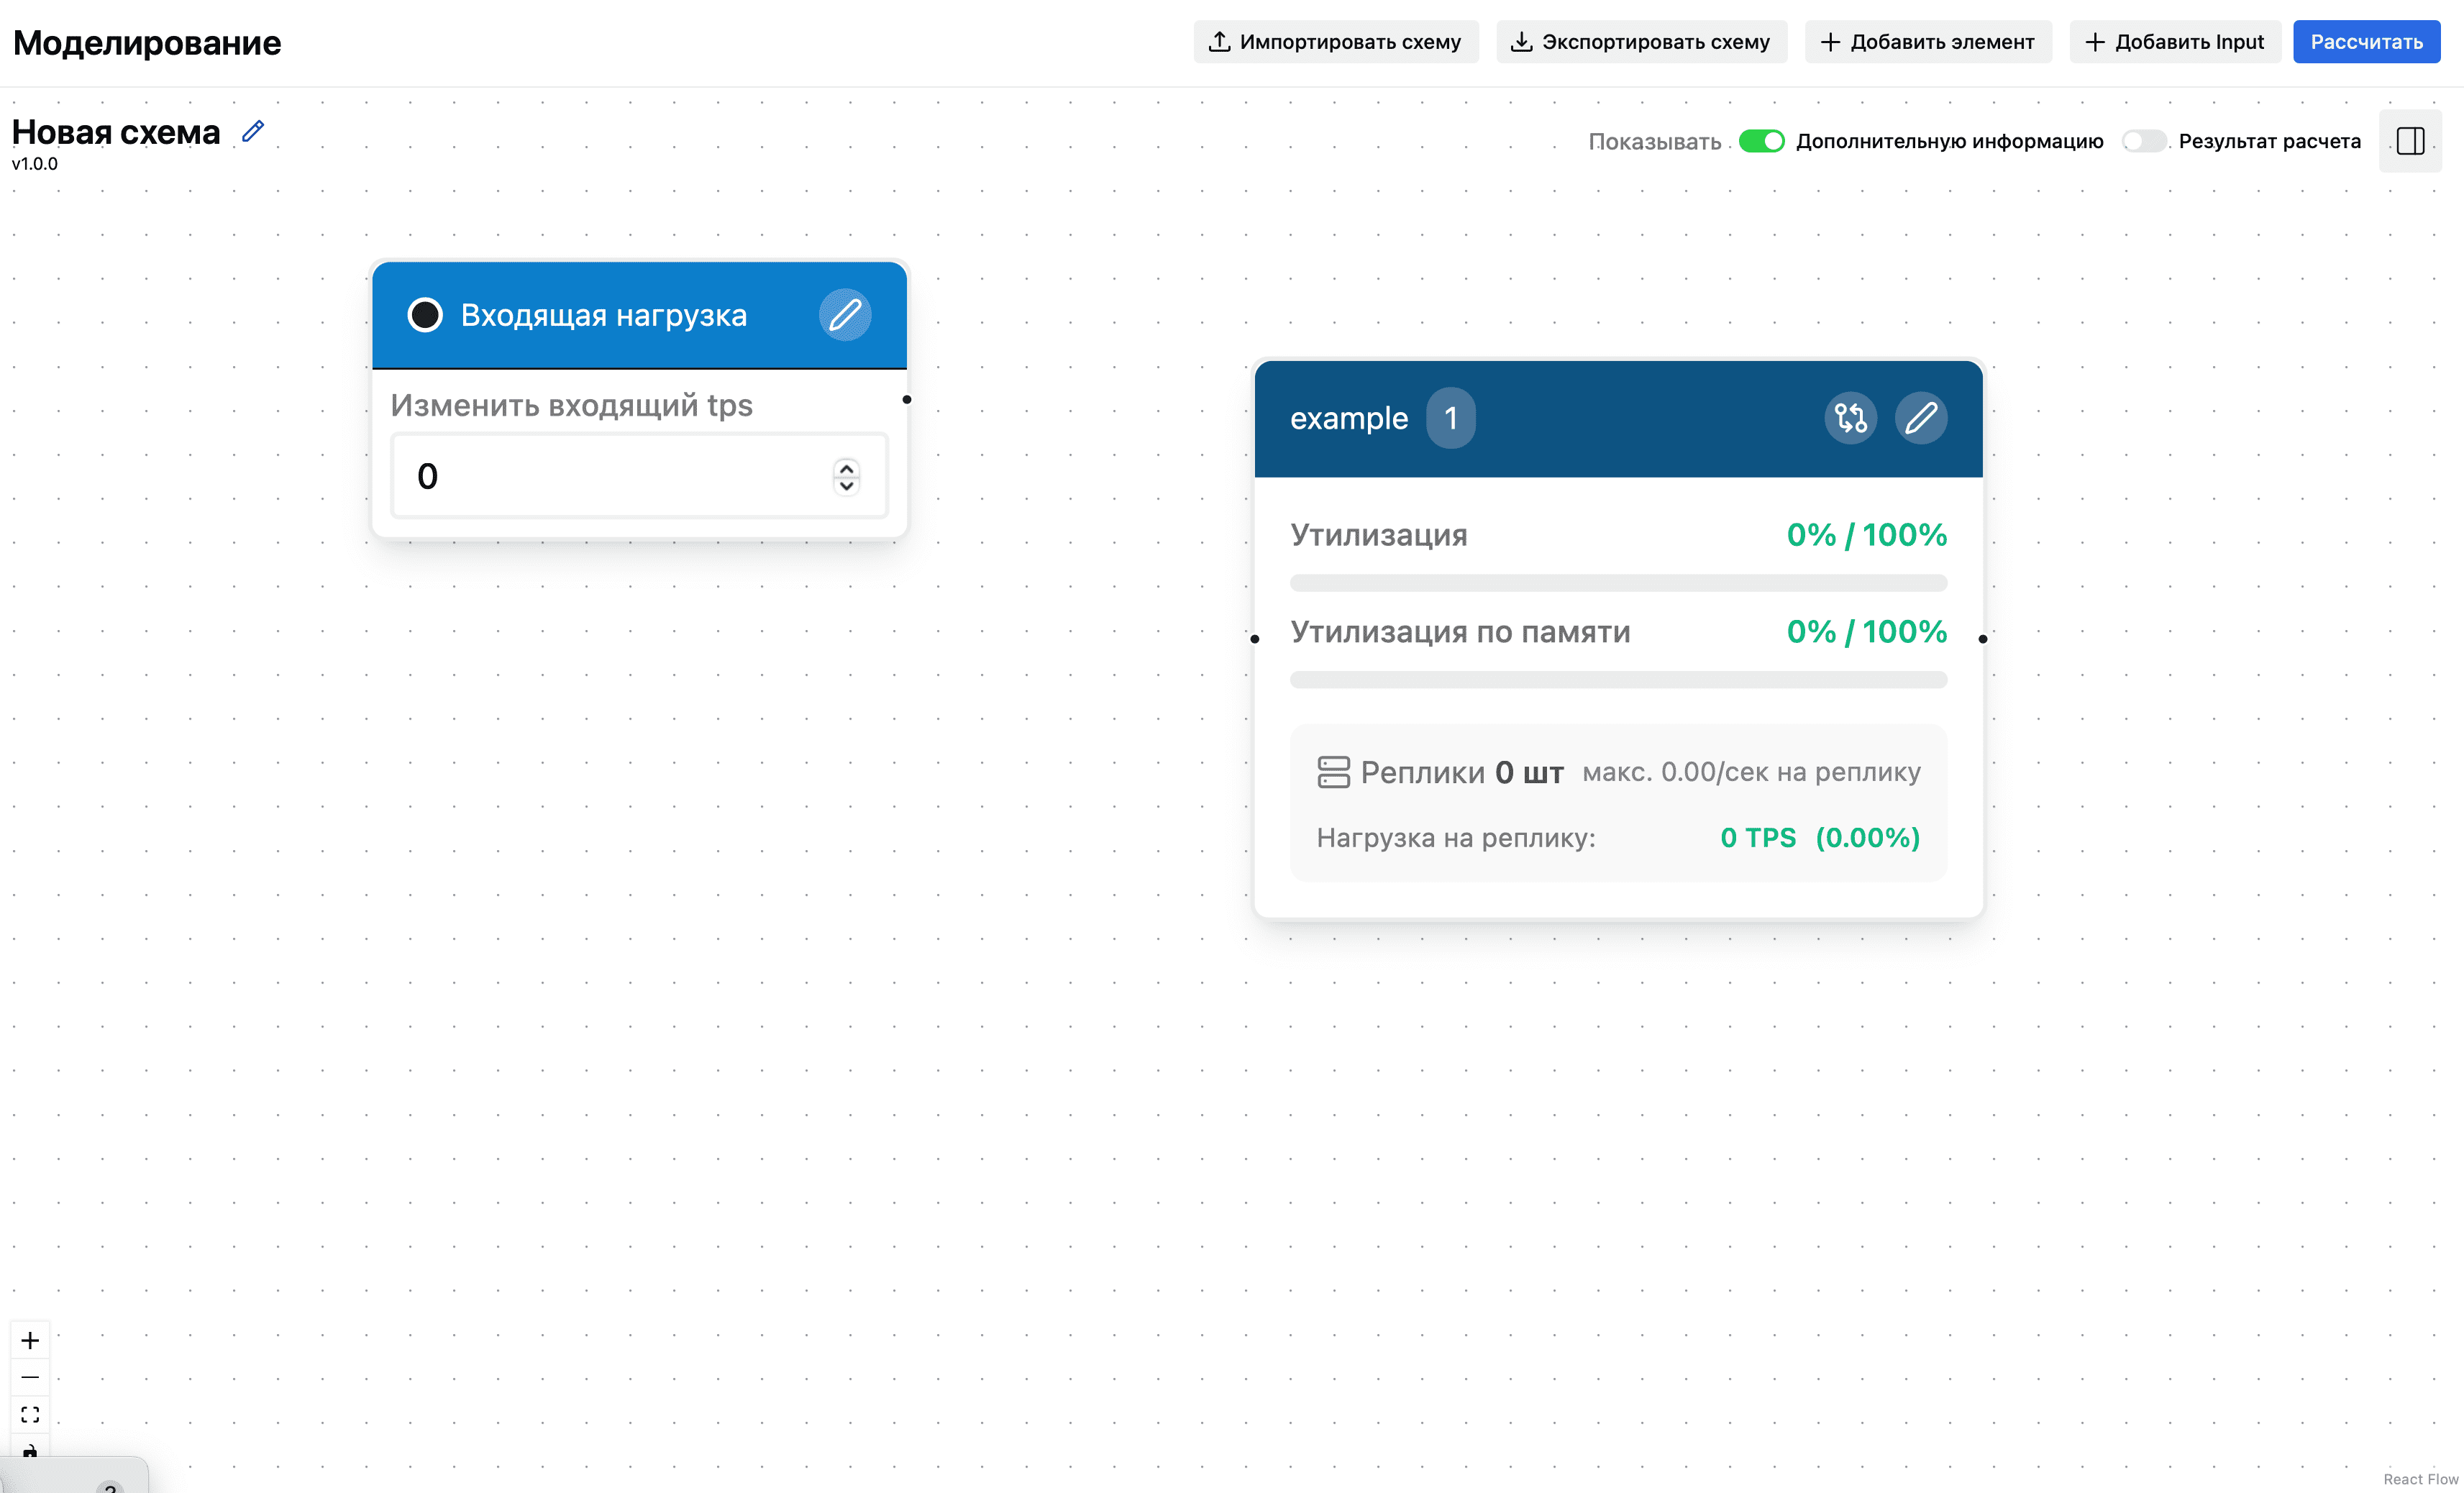Click the example node title text
Image resolution: width=2464 pixels, height=1493 pixels.
(x=1349, y=418)
